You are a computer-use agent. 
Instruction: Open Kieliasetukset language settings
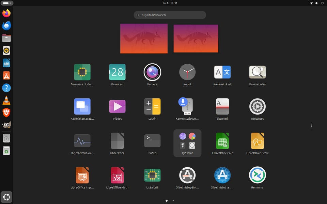coord(222,72)
